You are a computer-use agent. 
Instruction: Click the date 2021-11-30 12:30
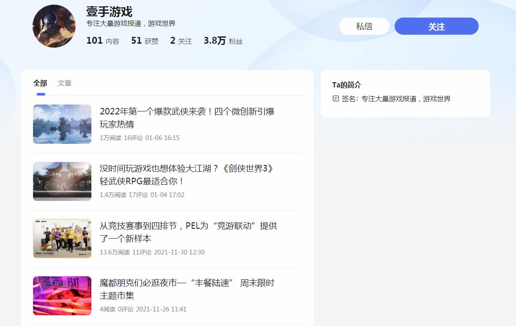click(x=179, y=252)
